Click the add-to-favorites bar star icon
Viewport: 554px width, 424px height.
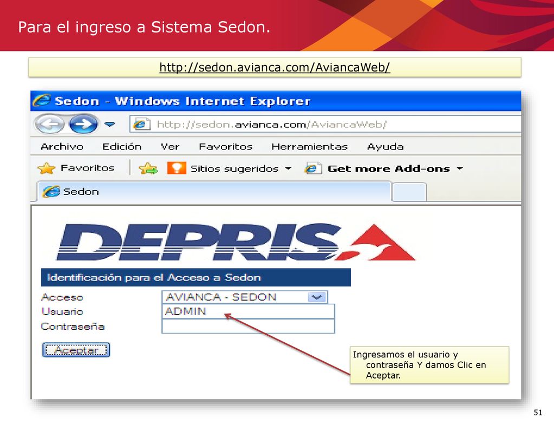(148, 168)
